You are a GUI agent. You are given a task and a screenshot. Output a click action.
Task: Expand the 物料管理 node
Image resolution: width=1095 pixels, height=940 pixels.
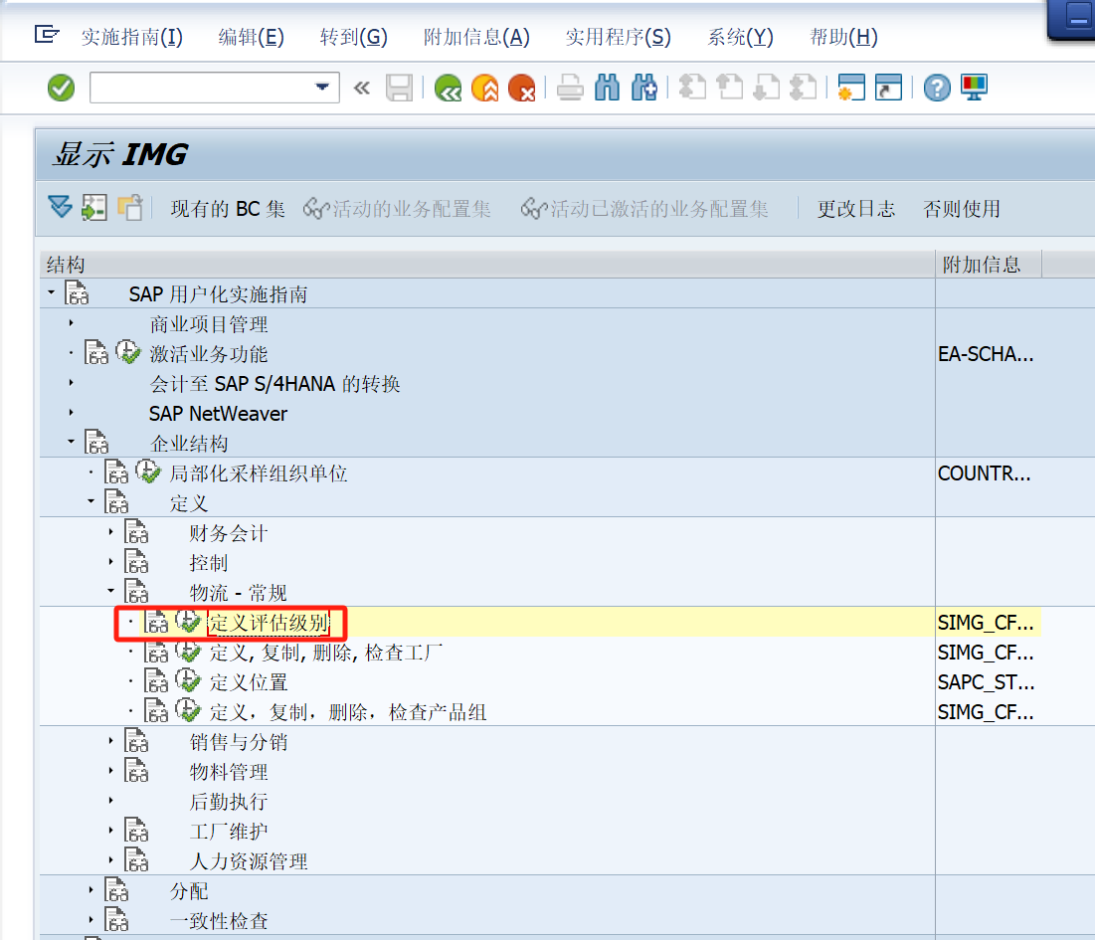coord(111,771)
